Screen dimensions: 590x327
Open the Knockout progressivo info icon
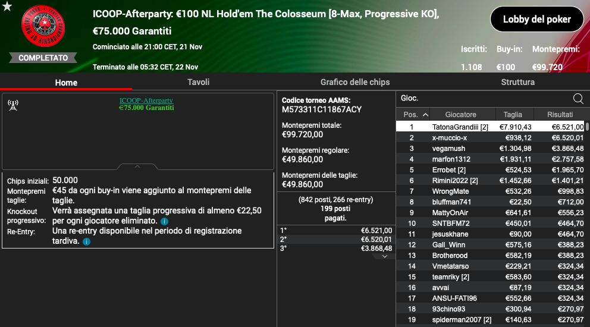pyautogui.click(x=164, y=221)
